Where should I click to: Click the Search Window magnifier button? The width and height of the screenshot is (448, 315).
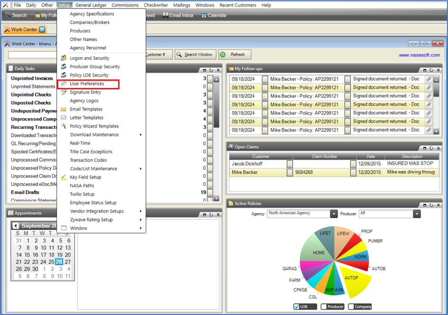(x=179, y=55)
